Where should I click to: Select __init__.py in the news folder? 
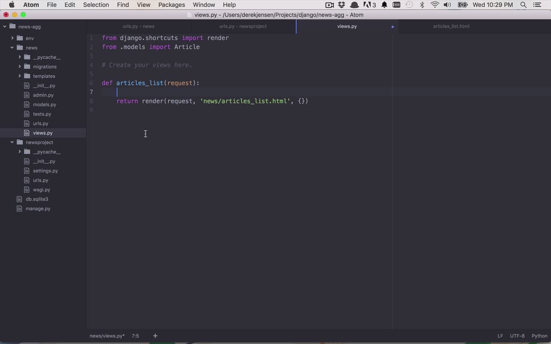click(44, 86)
